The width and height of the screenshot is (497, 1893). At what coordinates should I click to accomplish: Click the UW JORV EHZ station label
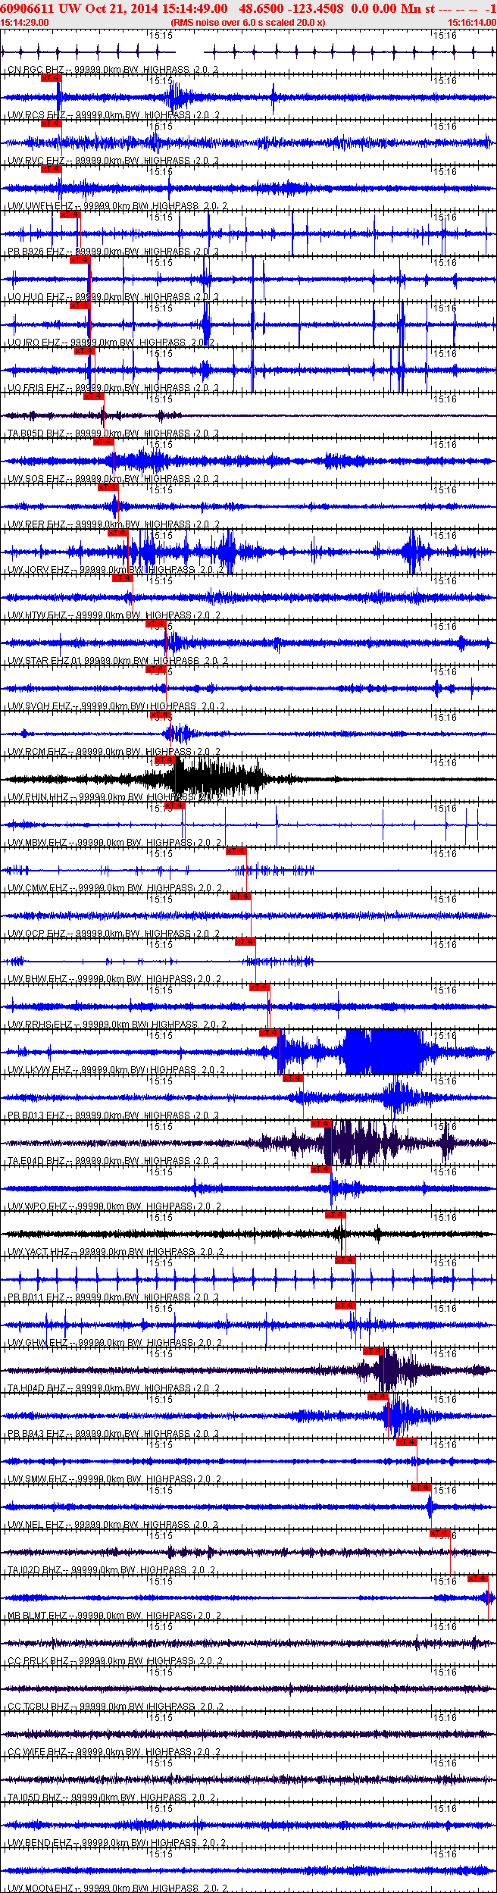pyautogui.click(x=39, y=570)
